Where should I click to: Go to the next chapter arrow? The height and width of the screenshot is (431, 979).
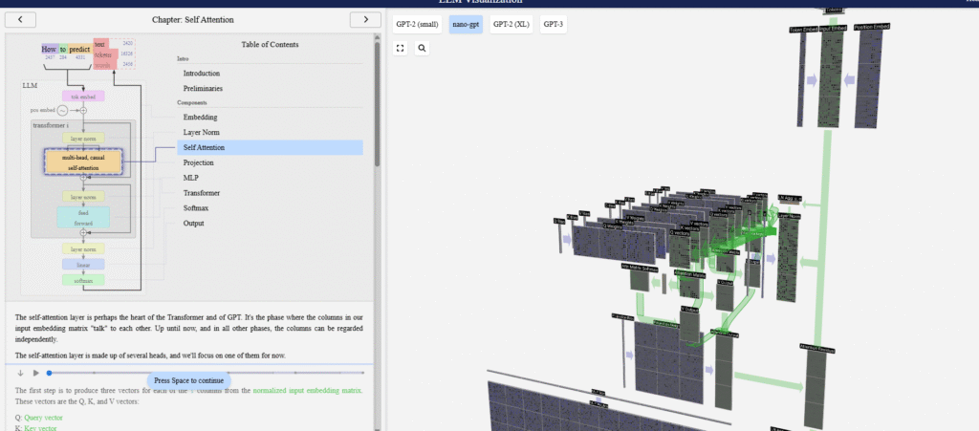[365, 19]
